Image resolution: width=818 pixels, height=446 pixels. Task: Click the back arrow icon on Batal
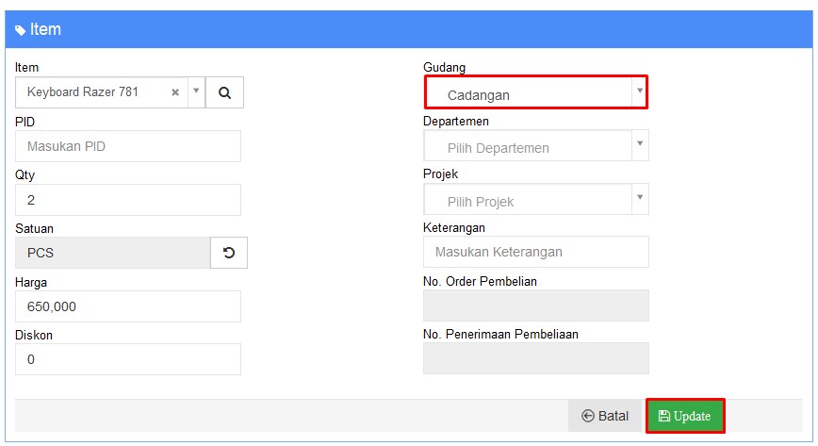[588, 416]
